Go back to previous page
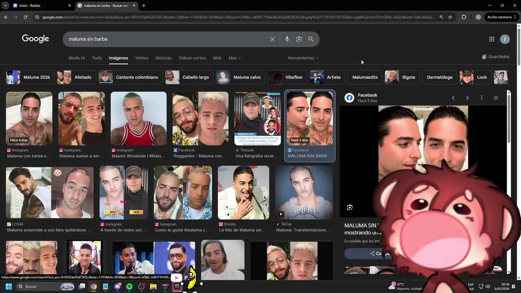Screen dimensions: 521x293 pyautogui.click(x=6, y=17)
